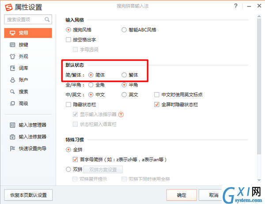Image resolution: width=265 pixels, height=204 pixels.
Task: Click the keyboard icon beside 按键
Action: click(x=12, y=45)
